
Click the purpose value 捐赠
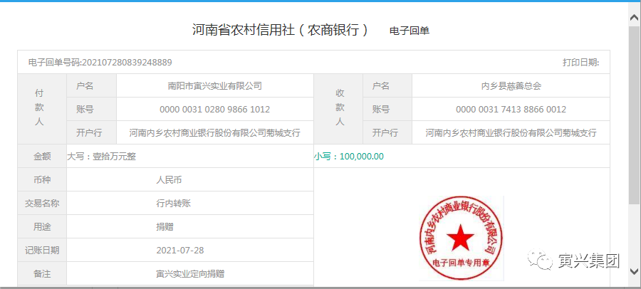165,227
